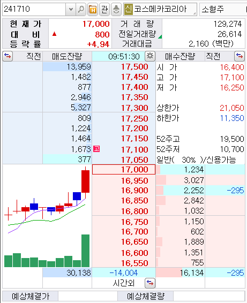Select the 매도잔량 column header
This screenshot has width=247, height=303.
[x=67, y=56]
